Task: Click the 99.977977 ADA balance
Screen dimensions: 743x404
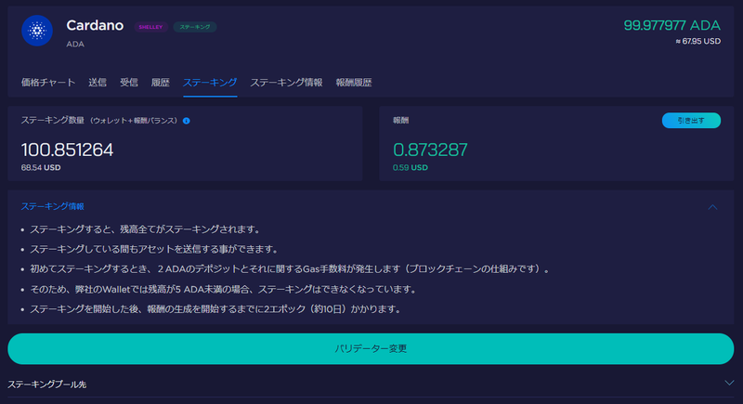Action: [671, 25]
